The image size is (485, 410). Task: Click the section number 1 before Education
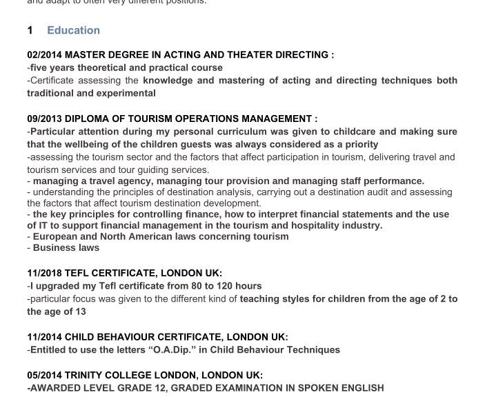tap(30, 30)
